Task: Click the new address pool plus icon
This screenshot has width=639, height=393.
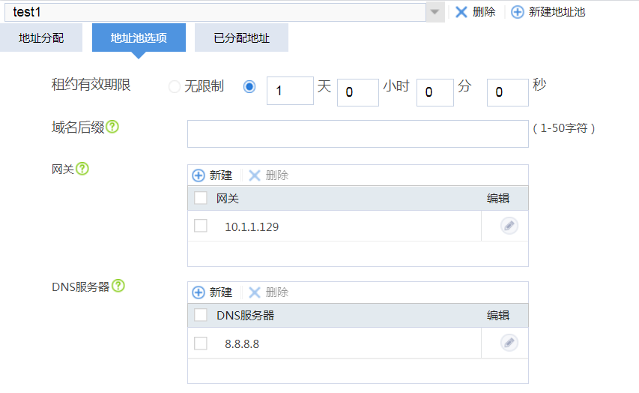Action: pos(518,12)
